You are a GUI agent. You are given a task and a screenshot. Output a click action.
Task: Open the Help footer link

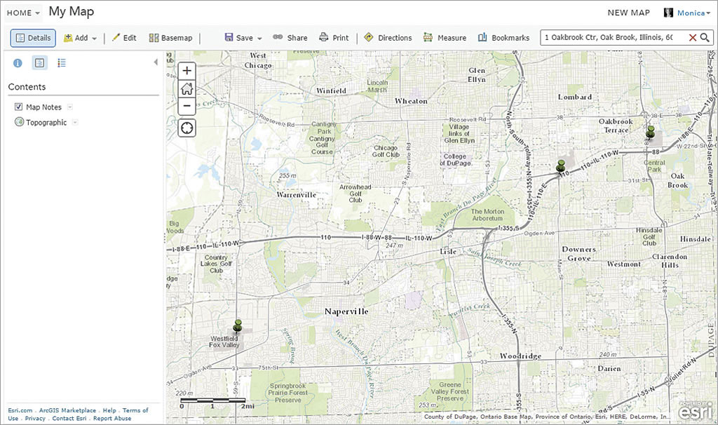(109, 410)
